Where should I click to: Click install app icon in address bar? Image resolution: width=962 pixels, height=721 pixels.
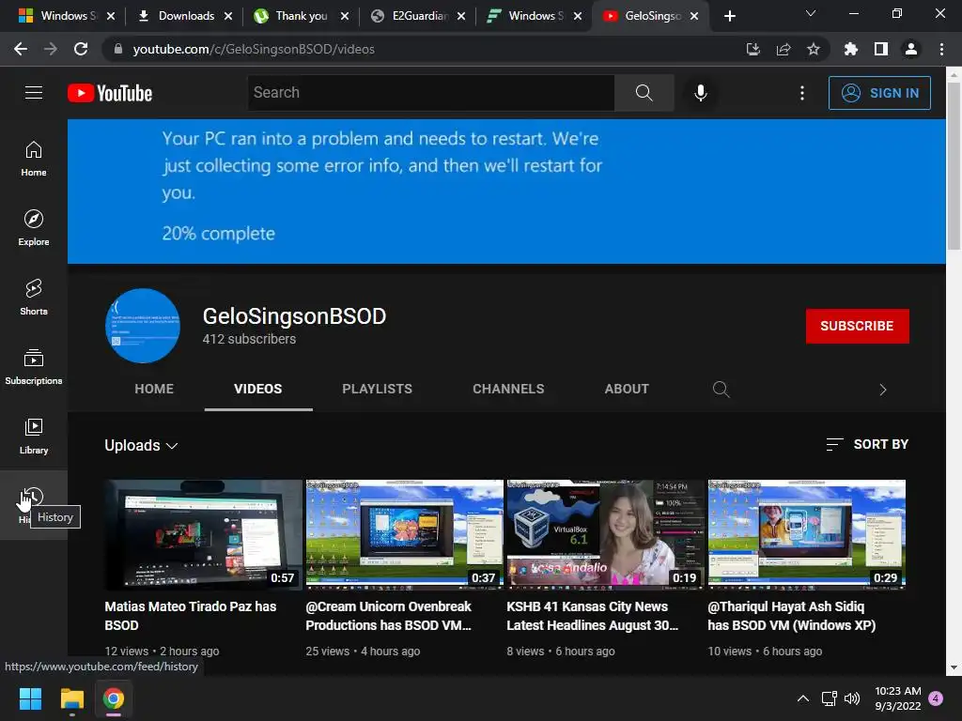point(753,49)
